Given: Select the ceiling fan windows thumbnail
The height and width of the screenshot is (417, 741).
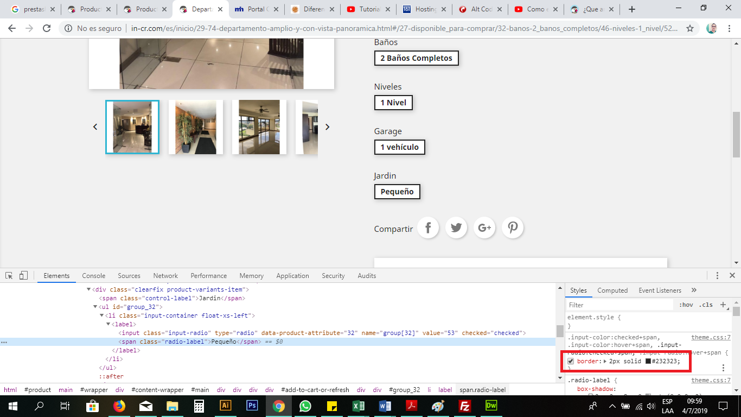Looking at the screenshot, I should pos(259,127).
